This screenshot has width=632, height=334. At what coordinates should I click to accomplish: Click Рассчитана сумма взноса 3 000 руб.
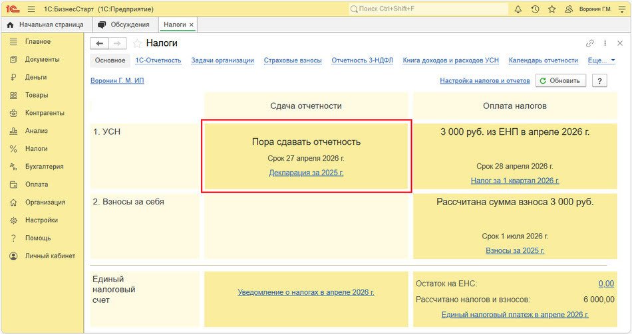pos(515,202)
